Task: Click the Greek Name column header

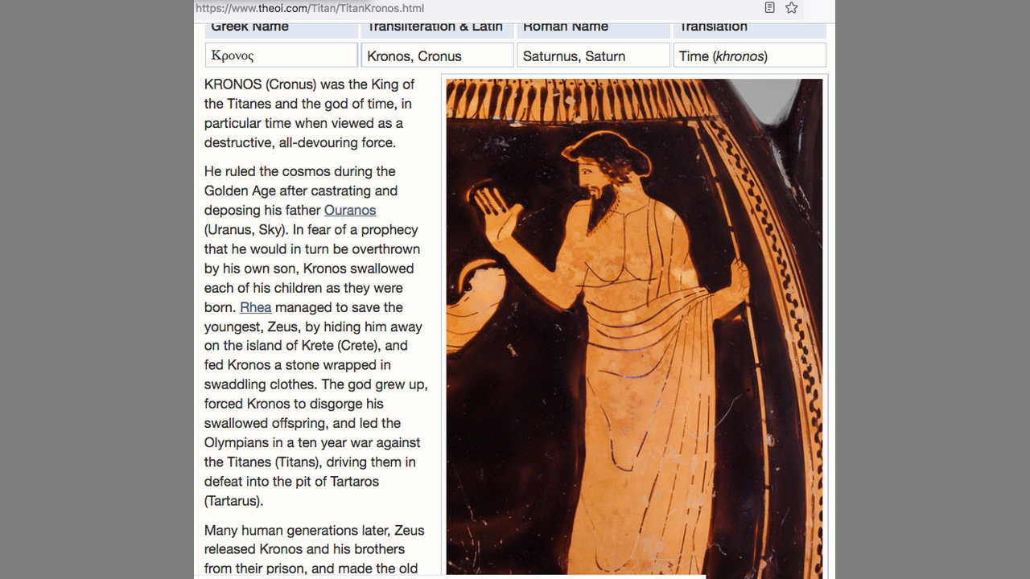Action: click(281, 29)
